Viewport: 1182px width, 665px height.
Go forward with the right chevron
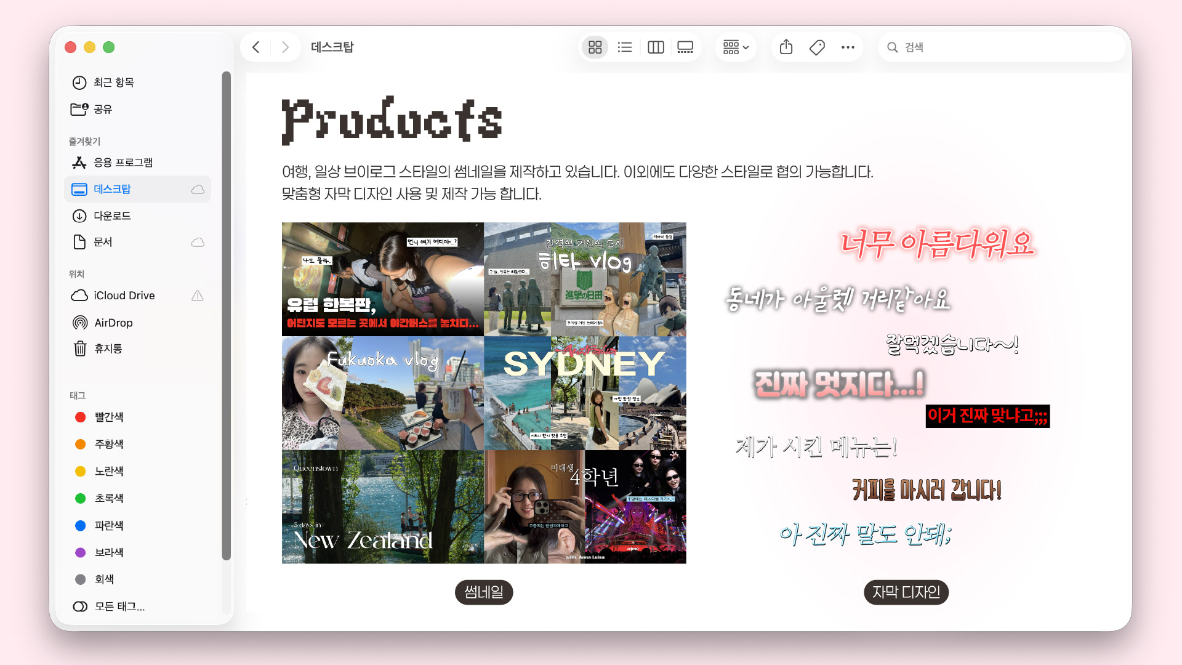285,47
